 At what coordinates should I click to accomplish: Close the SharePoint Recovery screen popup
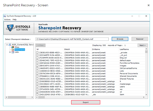pos(148,5)
